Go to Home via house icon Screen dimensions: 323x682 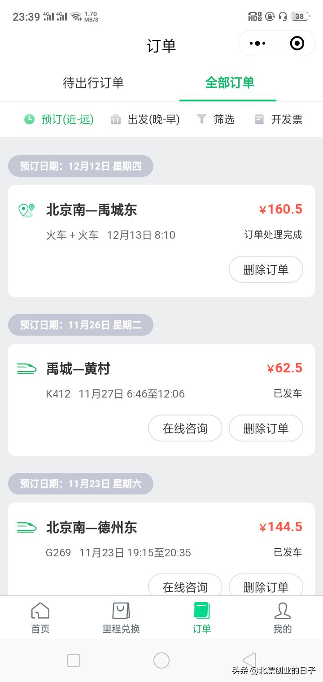40,611
